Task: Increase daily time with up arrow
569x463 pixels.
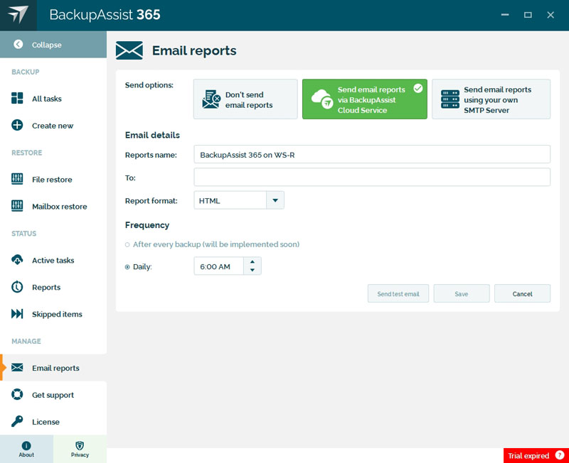Action: click(x=252, y=261)
